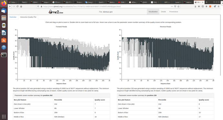
Task: Switch to the YouTube (308) browser tab
Action: pyautogui.click(x=122, y=2)
